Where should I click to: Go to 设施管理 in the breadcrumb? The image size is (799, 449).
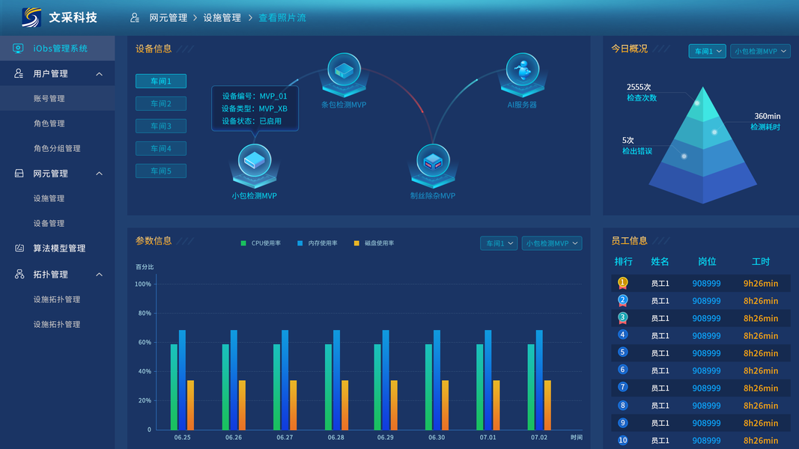[222, 18]
